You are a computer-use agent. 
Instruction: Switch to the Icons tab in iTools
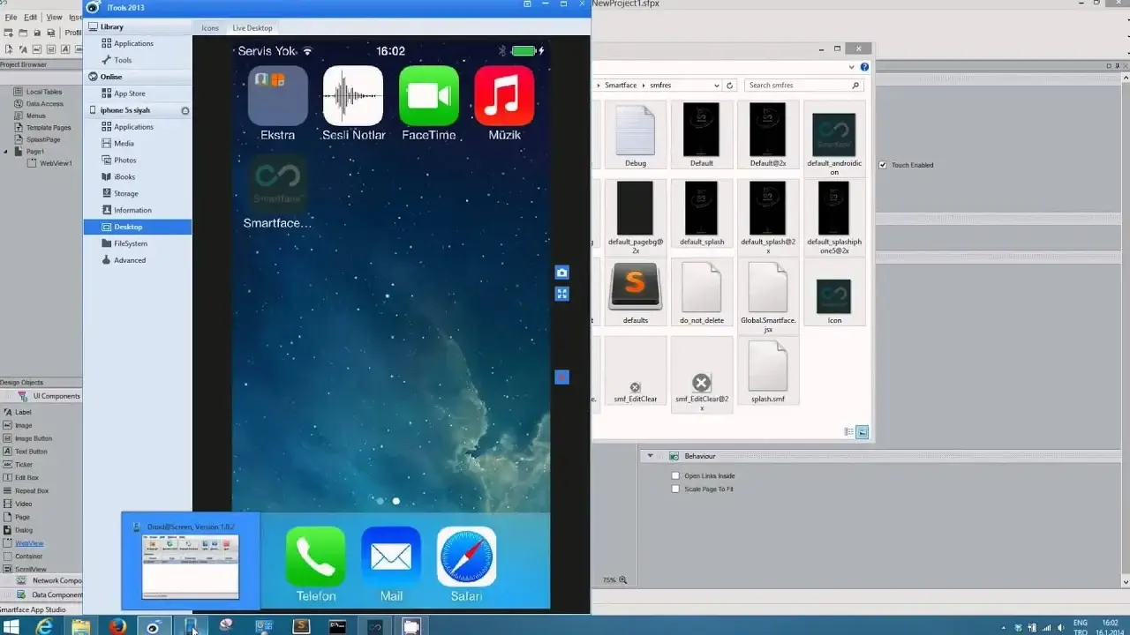coord(210,27)
